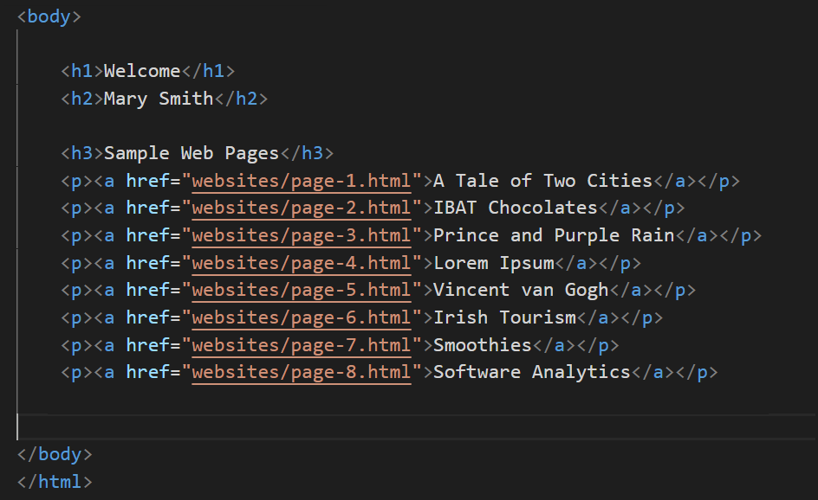Click on Software Analytics link text
This screenshot has width=818, height=500.
531,372
